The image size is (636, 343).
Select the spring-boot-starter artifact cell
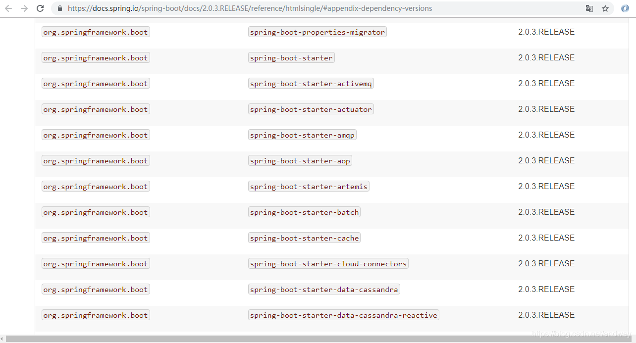291,58
